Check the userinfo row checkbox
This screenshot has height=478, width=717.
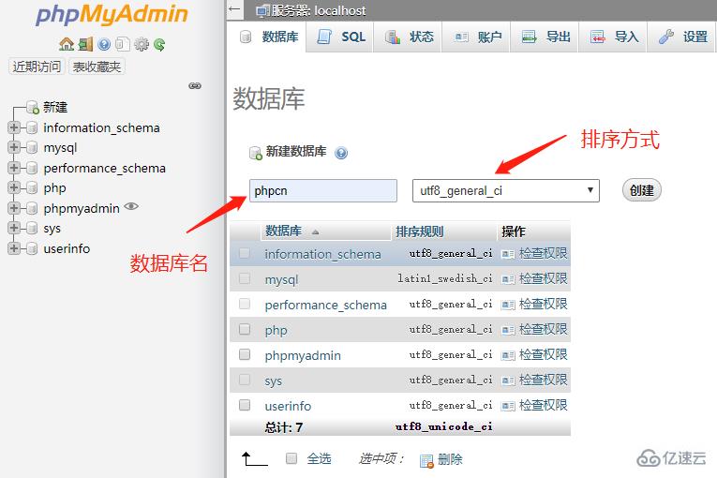coord(245,405)
